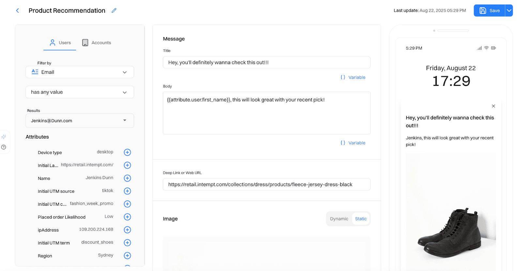Click the plus icon next to Region
522x271 pixels.
point(127,256)
